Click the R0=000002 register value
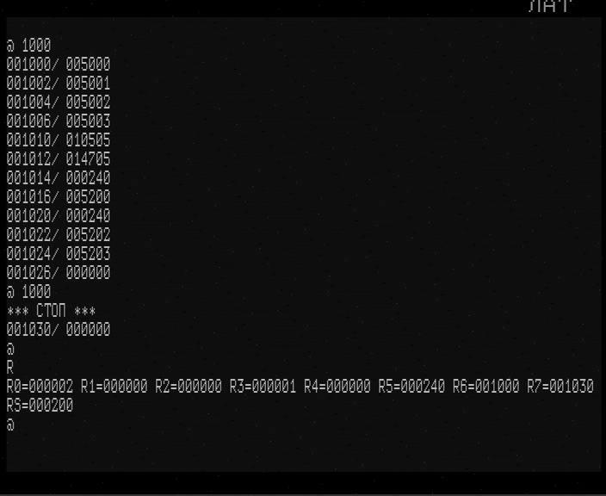This screenshot has width=606, height=496. click(40, 386)
